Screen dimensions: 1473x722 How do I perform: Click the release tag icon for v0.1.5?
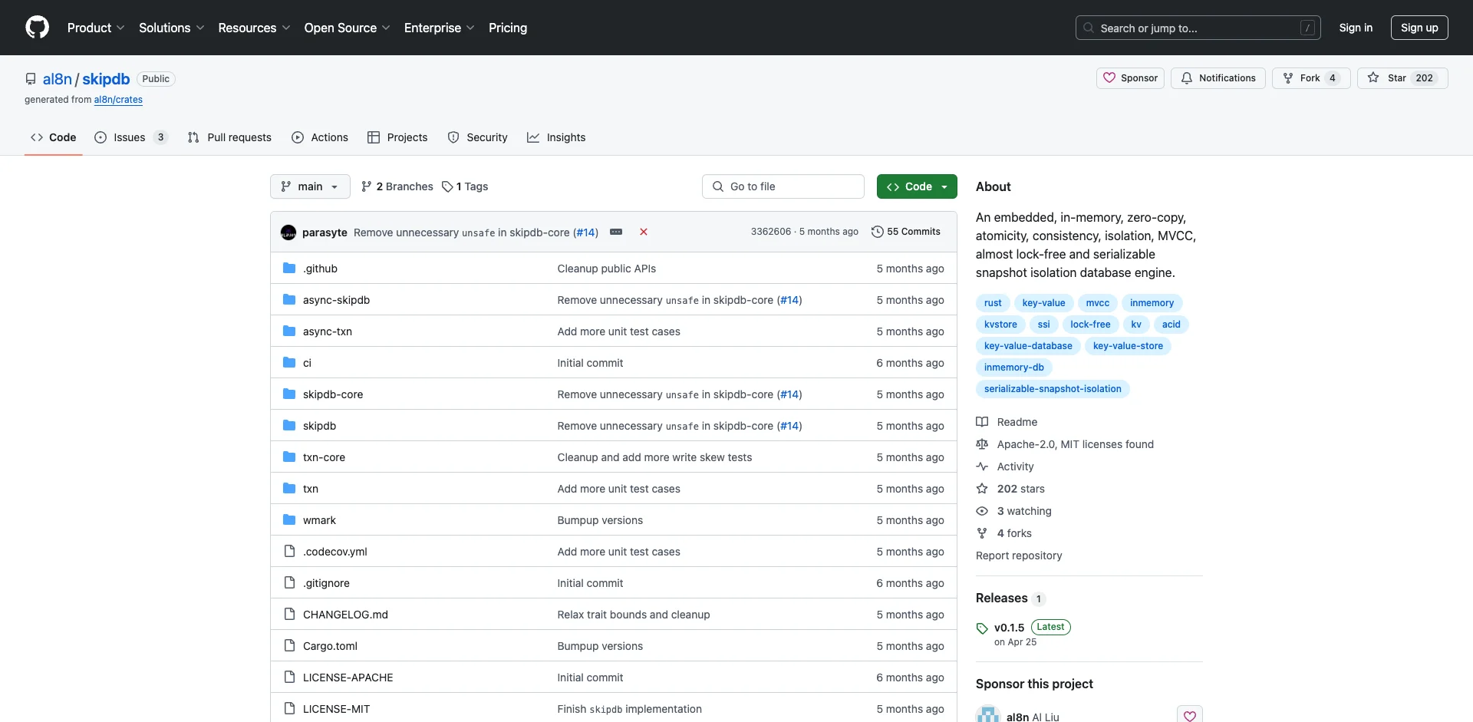[982, 628]
